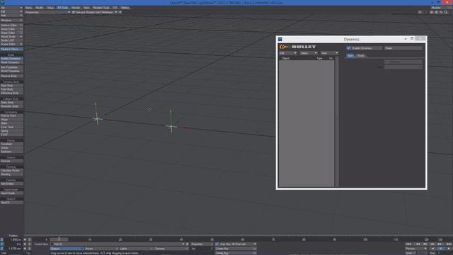This screenshot has width=453, height=255.
Task: Open the Edit dropdown in Dynamics window
Action: (288, 53)
